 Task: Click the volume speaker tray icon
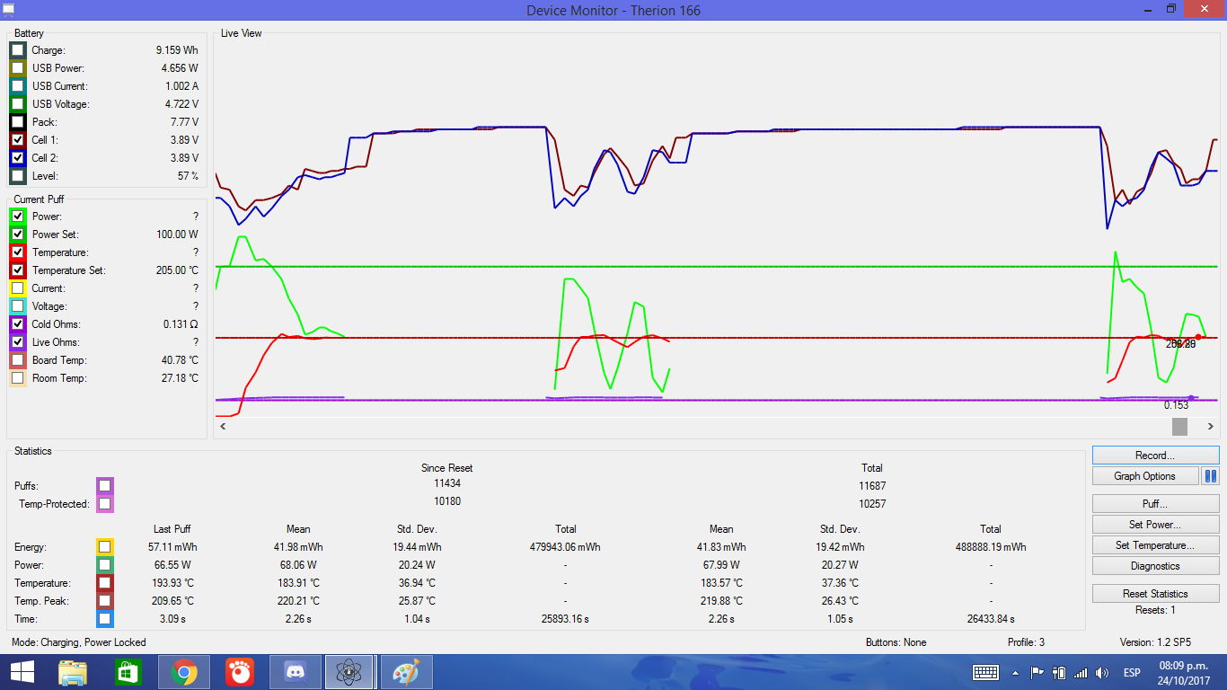(x=1102, y=672)
